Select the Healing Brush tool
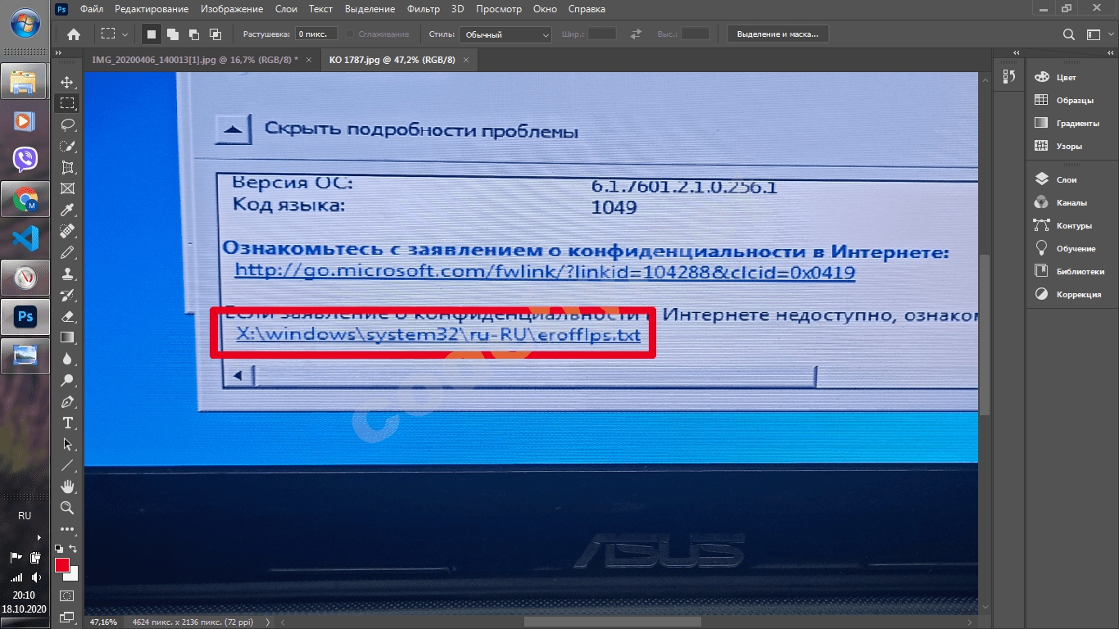The width and height of the screenshot is (1119, 629). pos(68,231)
